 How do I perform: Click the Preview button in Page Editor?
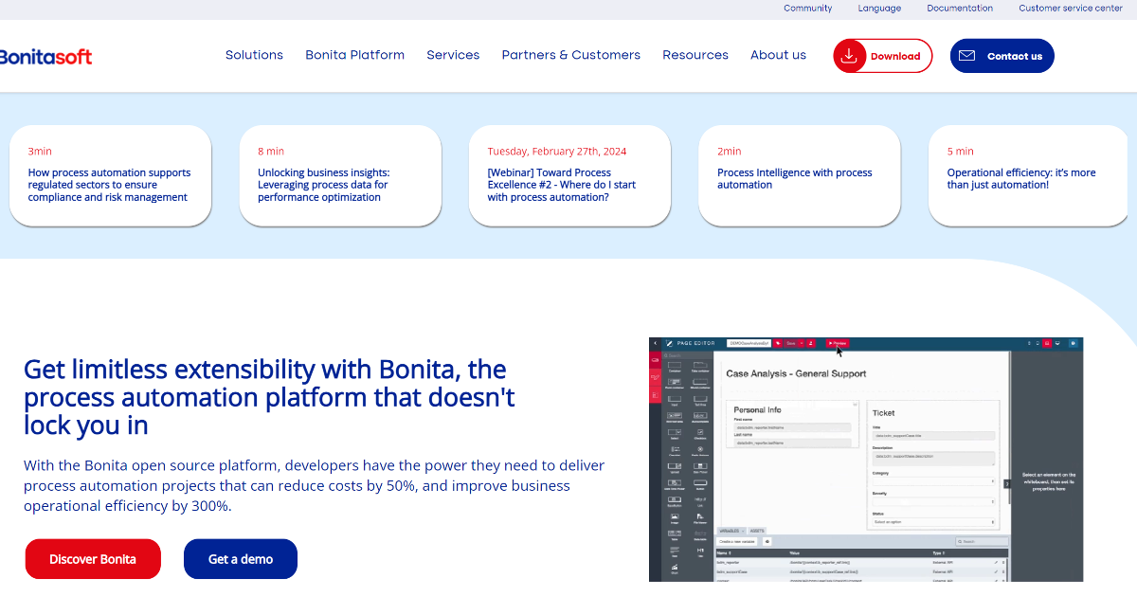click(838, 343)
